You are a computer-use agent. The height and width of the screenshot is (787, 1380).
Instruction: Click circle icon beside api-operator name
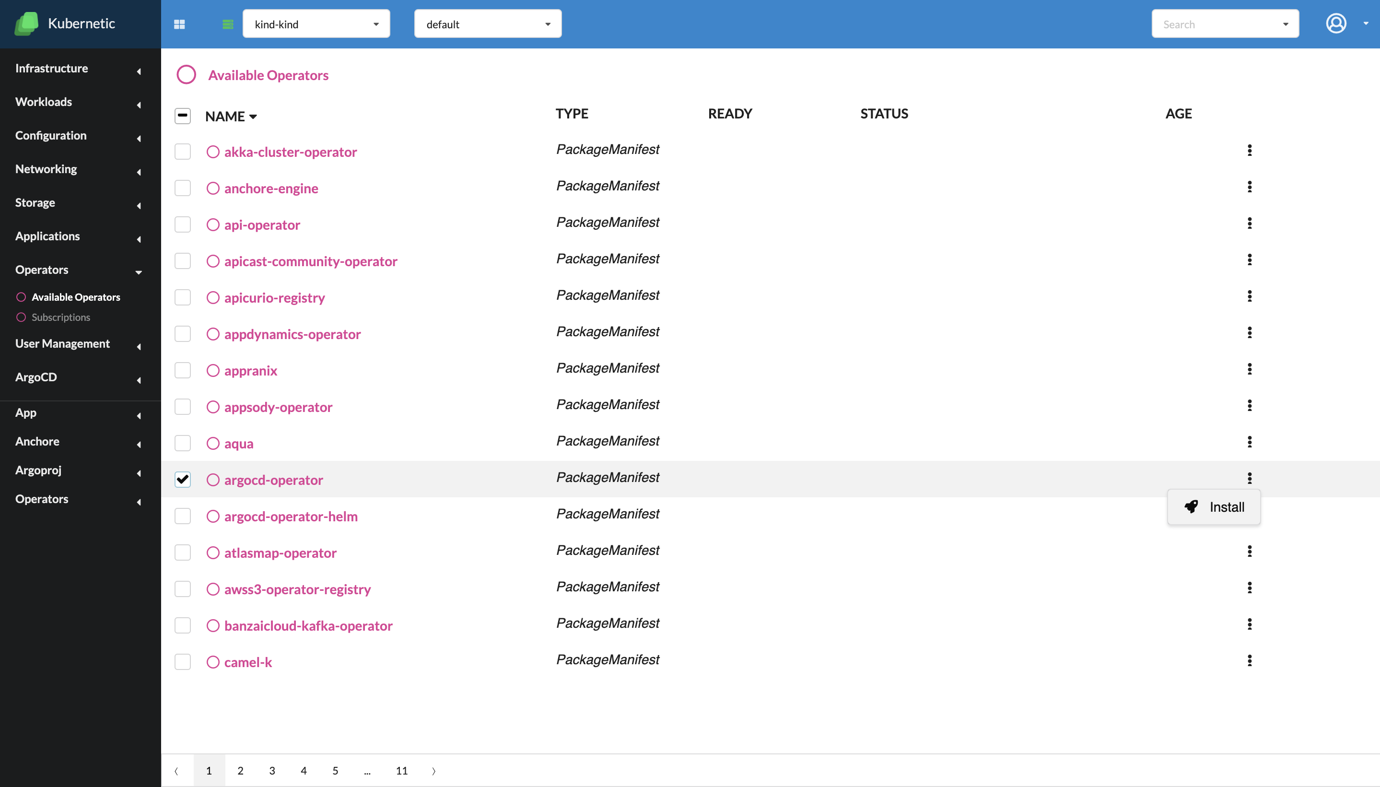pyautogui.click(x=213, y=225)
